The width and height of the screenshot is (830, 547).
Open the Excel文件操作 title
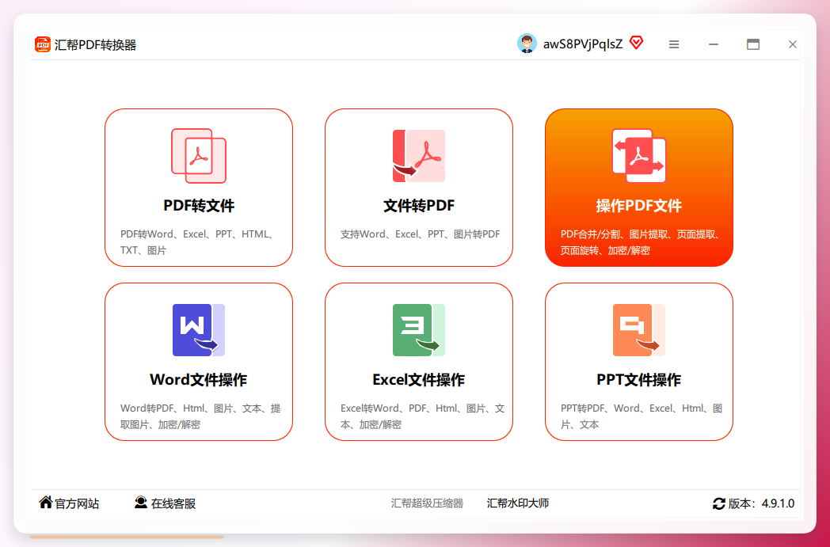pos(419,379)
